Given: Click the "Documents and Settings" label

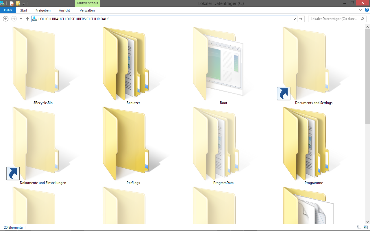Looking at the screenshot, I should (314, 103).
